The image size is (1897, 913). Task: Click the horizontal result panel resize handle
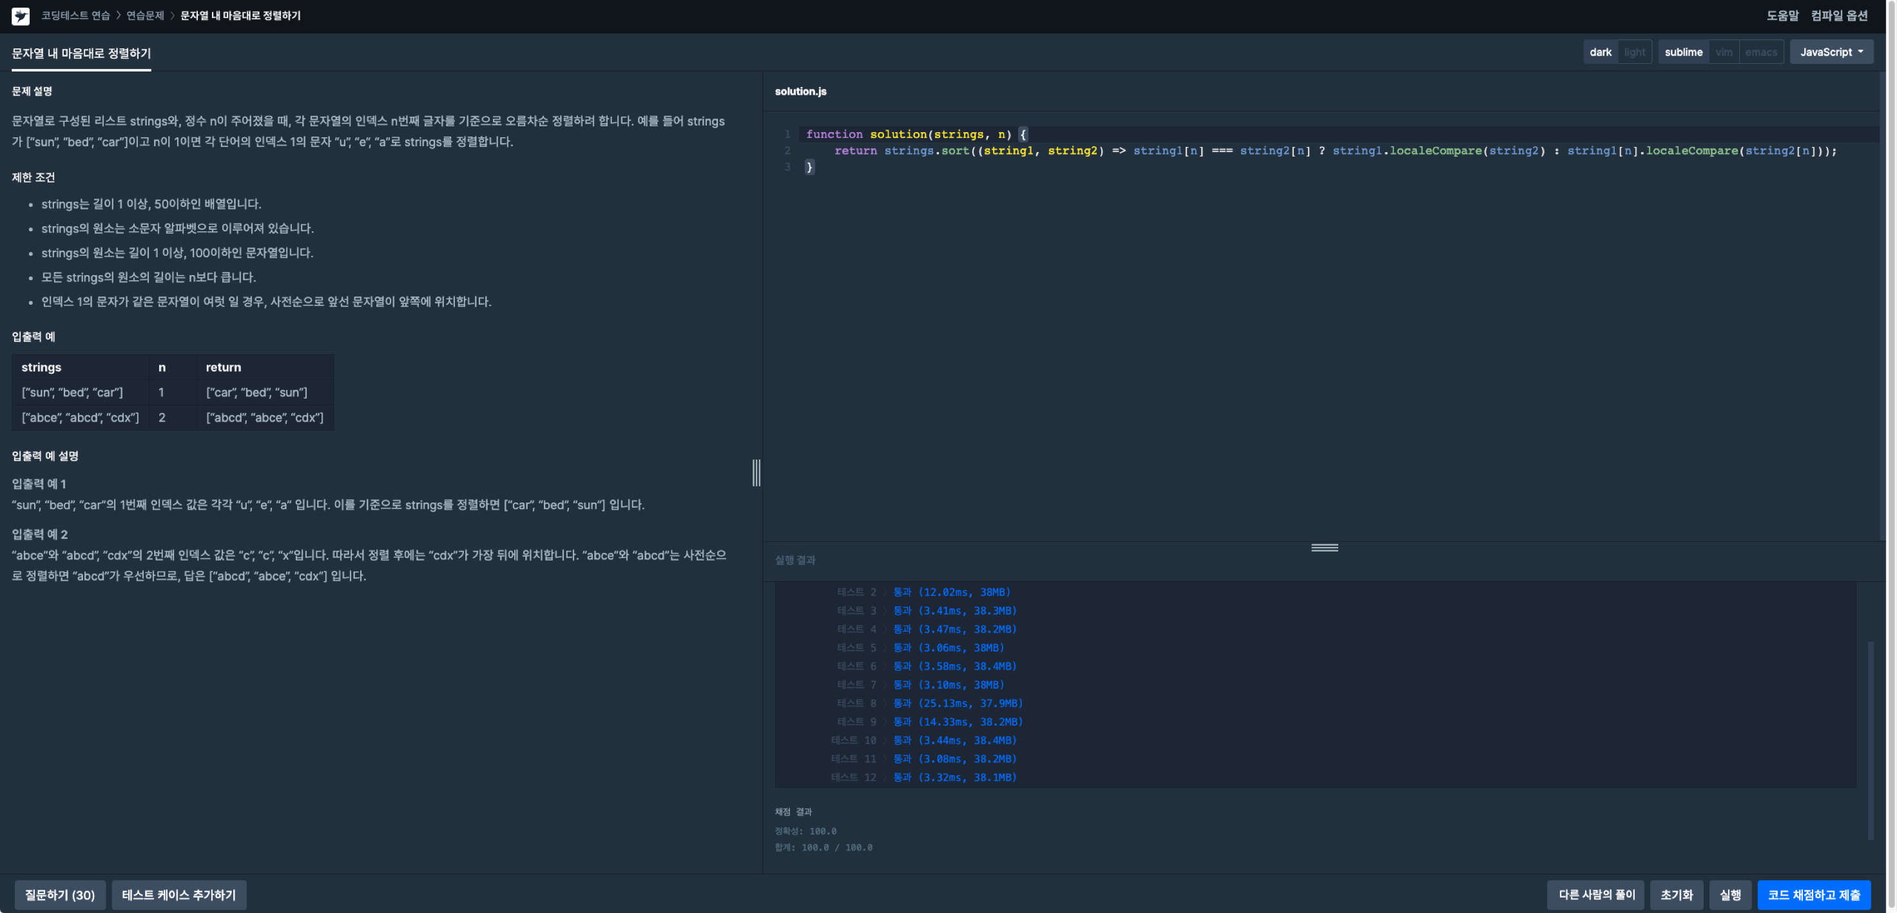(x=1324, y=547)
